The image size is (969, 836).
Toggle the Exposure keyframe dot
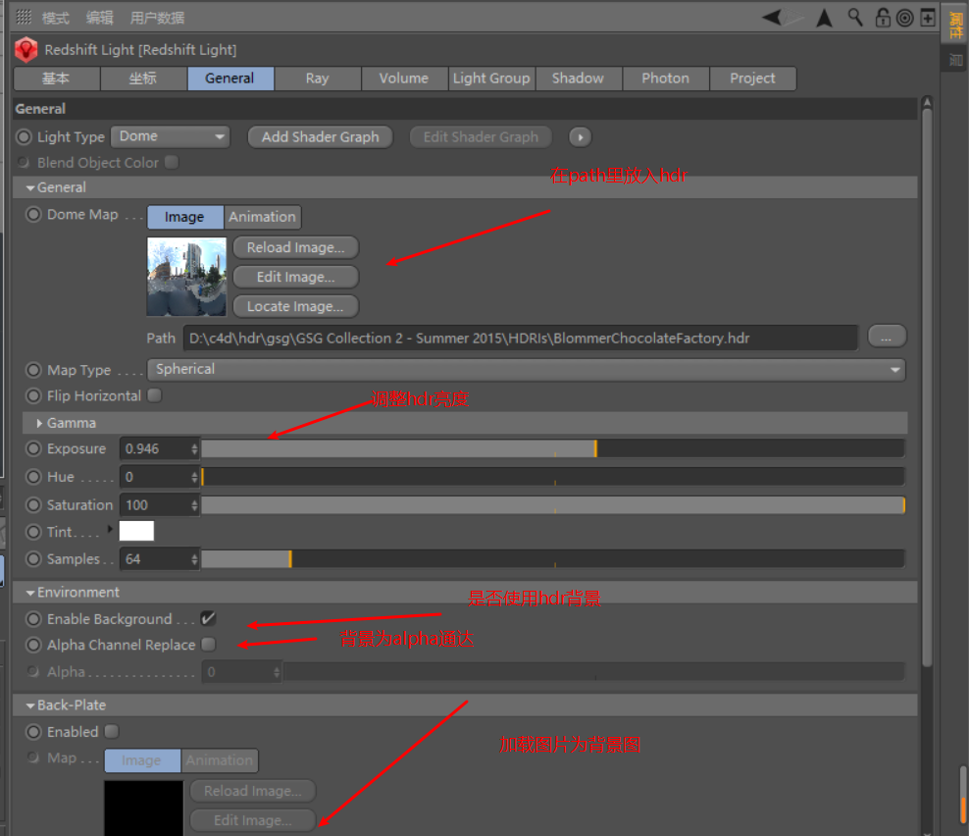pyautogui.click(x=33, y=448)
